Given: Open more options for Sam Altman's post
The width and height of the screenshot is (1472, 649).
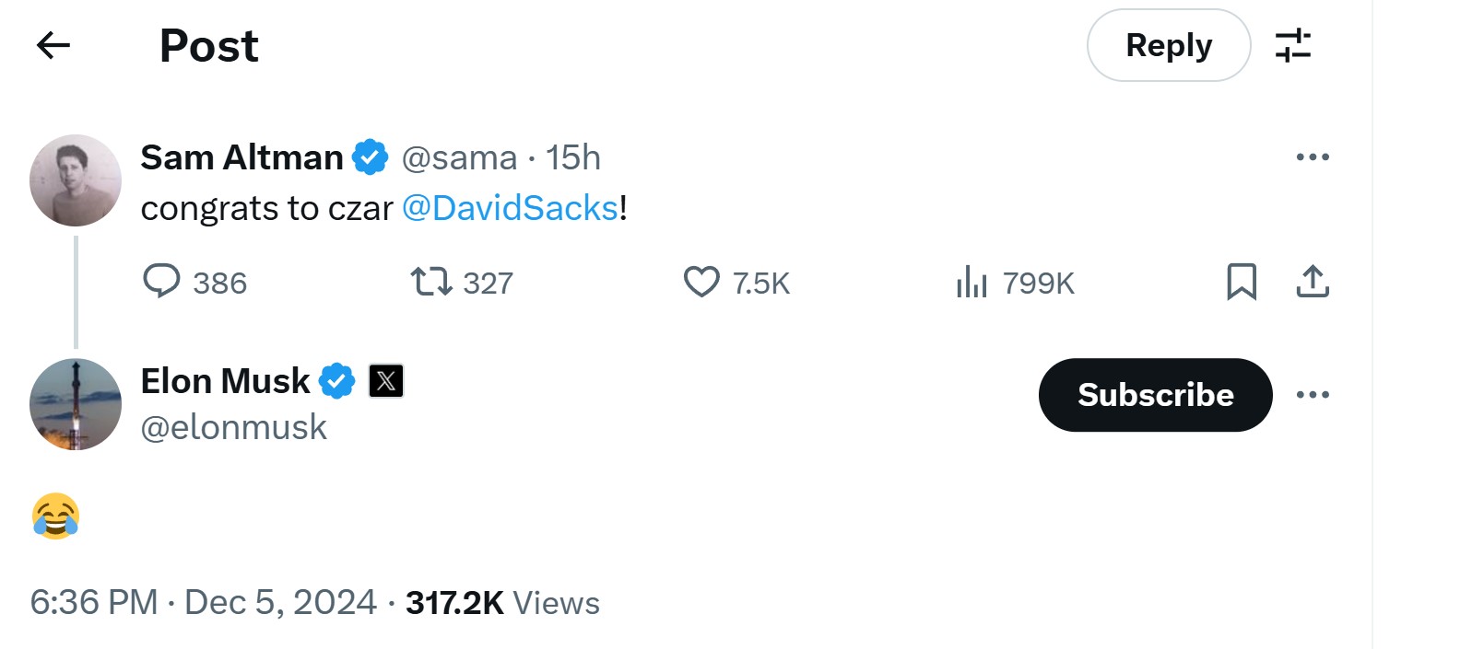Looking at the screenshot, I should coord(1313,157).
